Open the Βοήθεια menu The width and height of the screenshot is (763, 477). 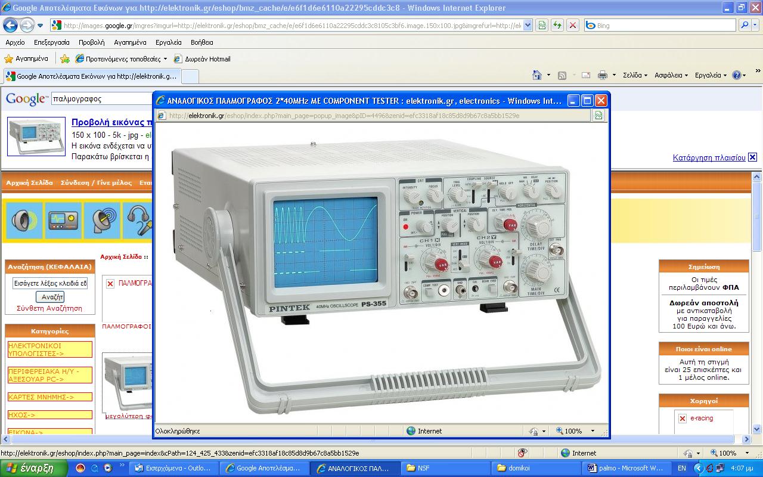click(202, 42)
